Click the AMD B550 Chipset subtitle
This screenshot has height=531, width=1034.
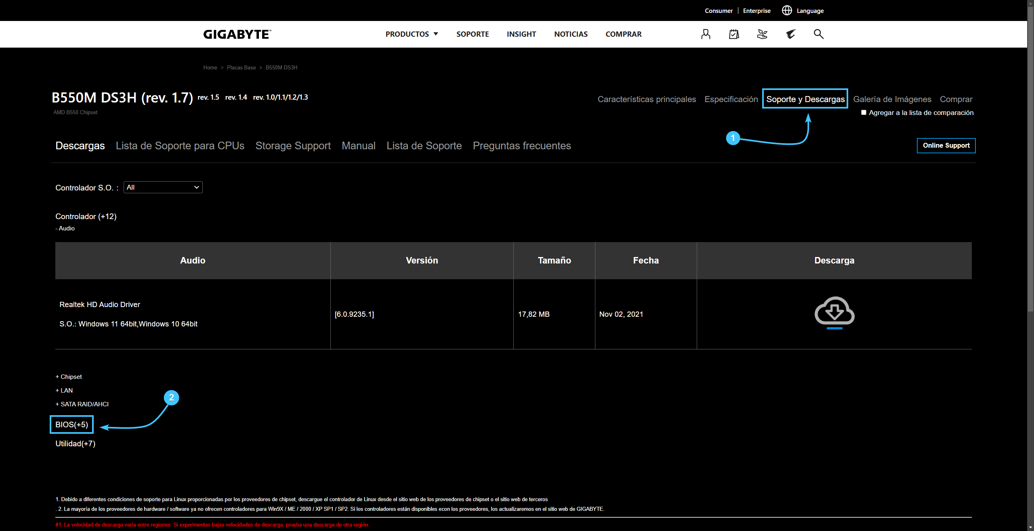click(x=76, y=113)
